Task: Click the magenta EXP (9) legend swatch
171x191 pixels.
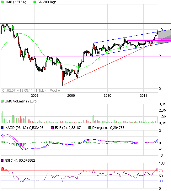Action: [x=52, y=128]
